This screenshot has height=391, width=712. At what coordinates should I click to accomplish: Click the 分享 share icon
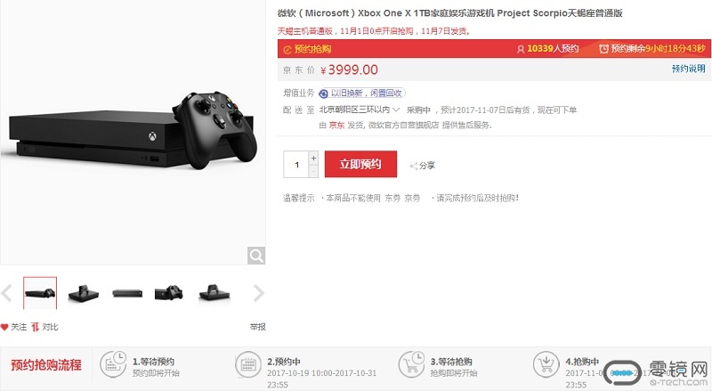tap(413, 166)
